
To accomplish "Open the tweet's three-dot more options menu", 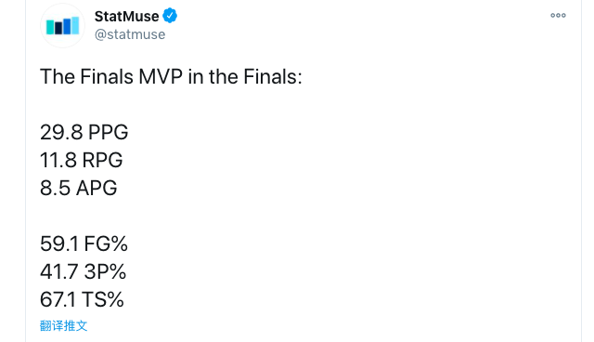I will 558,16.
